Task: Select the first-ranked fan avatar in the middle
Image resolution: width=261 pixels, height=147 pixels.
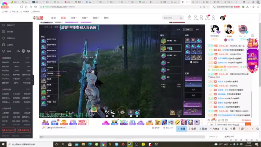Action: click(229, 29)
